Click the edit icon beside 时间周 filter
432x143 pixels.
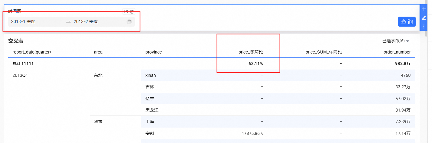click(126, 11)
